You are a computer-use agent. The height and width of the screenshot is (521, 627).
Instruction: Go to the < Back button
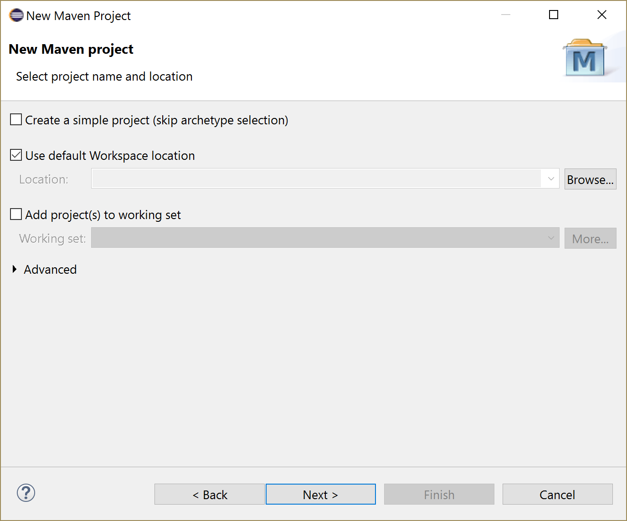pyautogui.click(x=210, y=494)
